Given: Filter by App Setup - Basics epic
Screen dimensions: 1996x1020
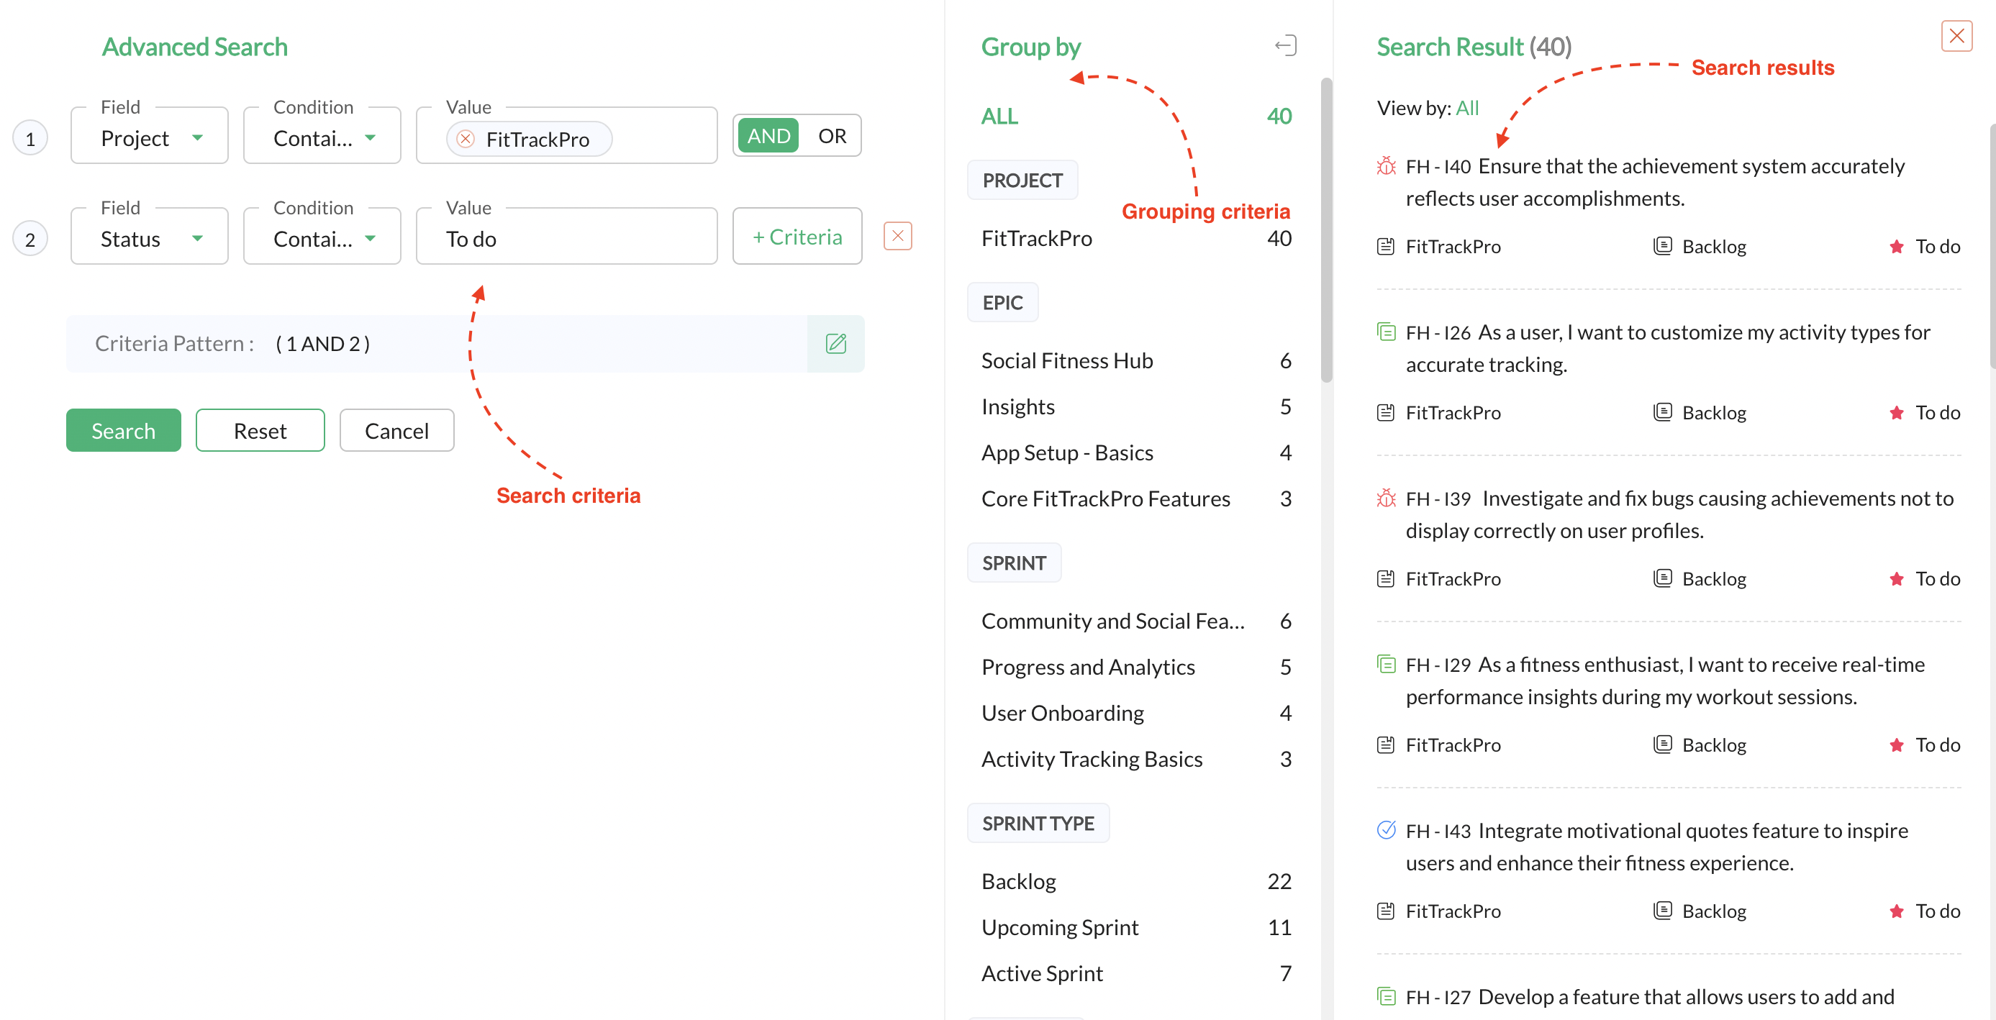Looking at the screenshot, I should coord(1136,453).
